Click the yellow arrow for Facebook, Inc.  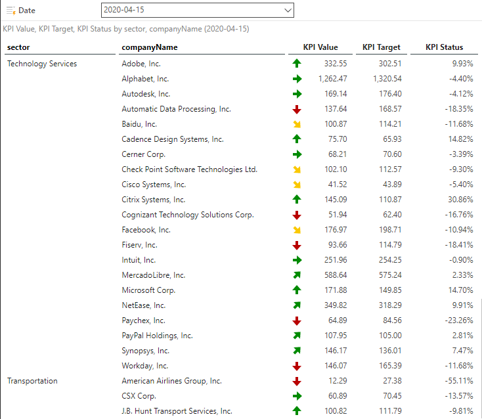point(297,230)
